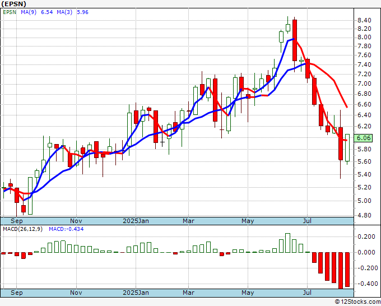
Task: Click the MA(9) value 6.54
Action: [x=47, y=12]
